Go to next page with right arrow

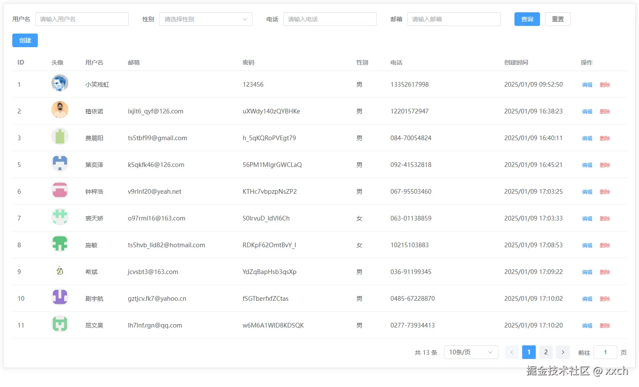(563, 352)
